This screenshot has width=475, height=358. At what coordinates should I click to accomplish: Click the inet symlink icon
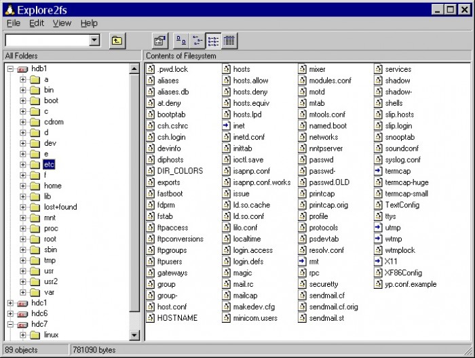point(227,125)
